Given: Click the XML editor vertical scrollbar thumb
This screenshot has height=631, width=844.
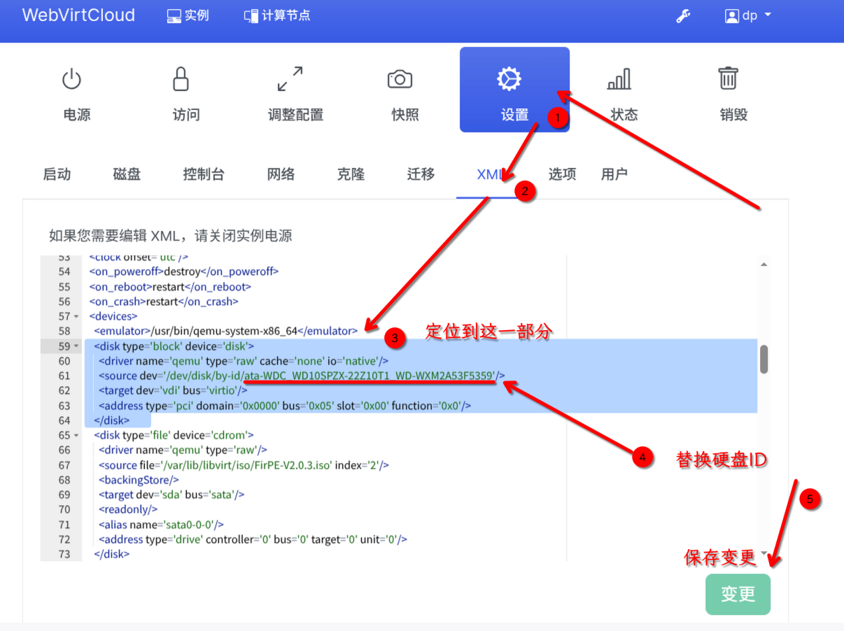Looking at the screenshot, I should (x=764, y=359).
